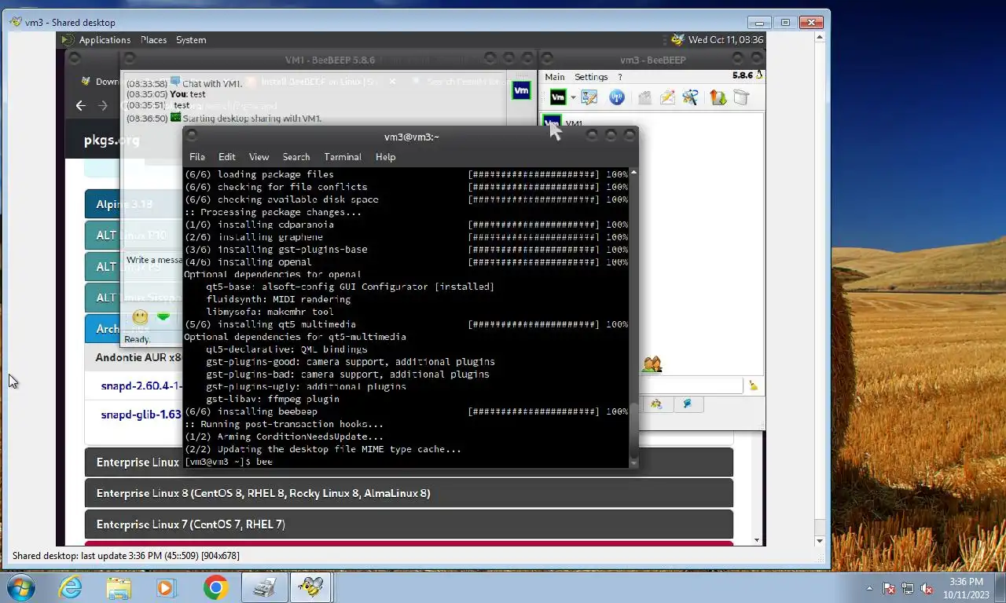Click the greyed group chat icon in BeeBEEP toolbar
Image resolution: width=1006 pixels, height=603 pixels.
644,97
